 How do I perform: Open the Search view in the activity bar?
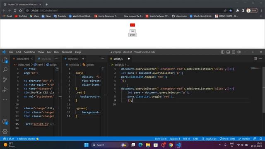5,70
